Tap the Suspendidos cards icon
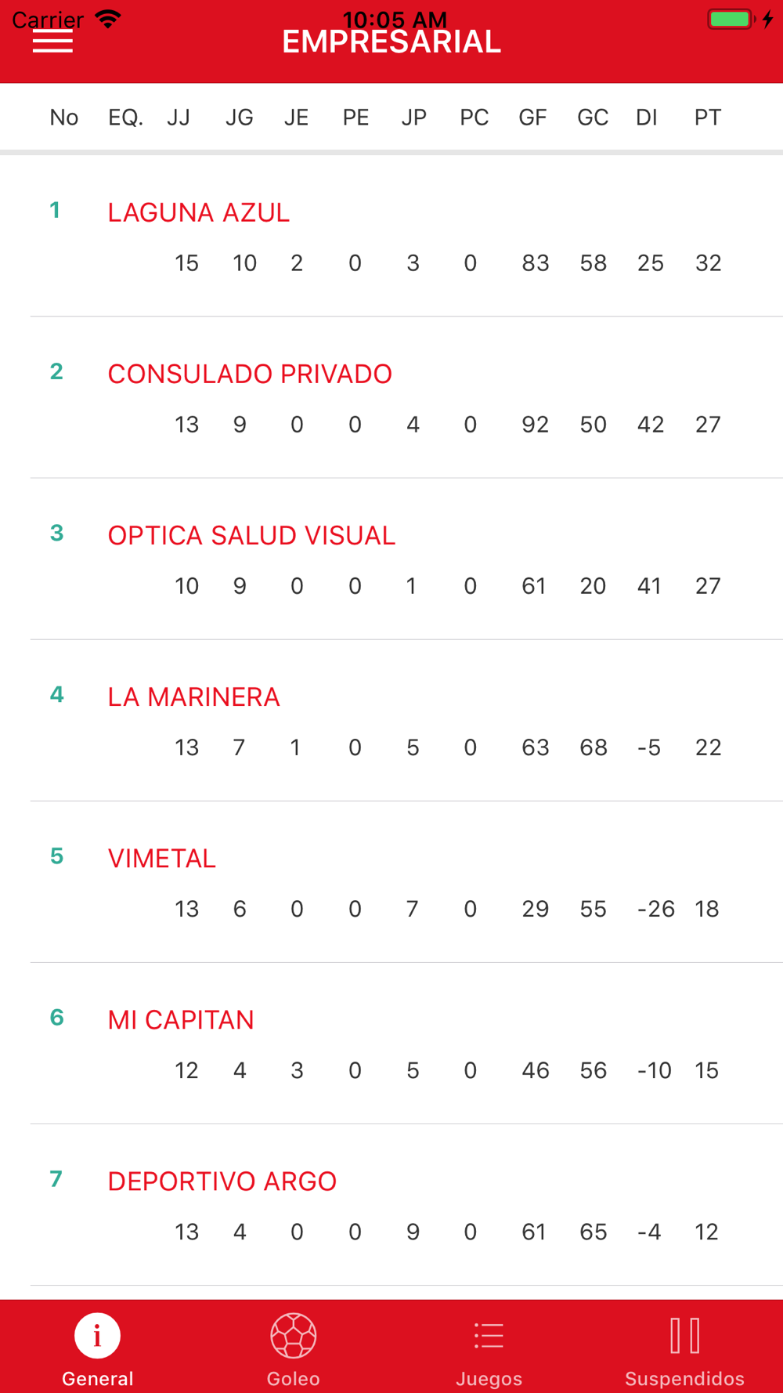This screenshot has width=783, height=1393. pyautogui.click(x=684, y=1335)
